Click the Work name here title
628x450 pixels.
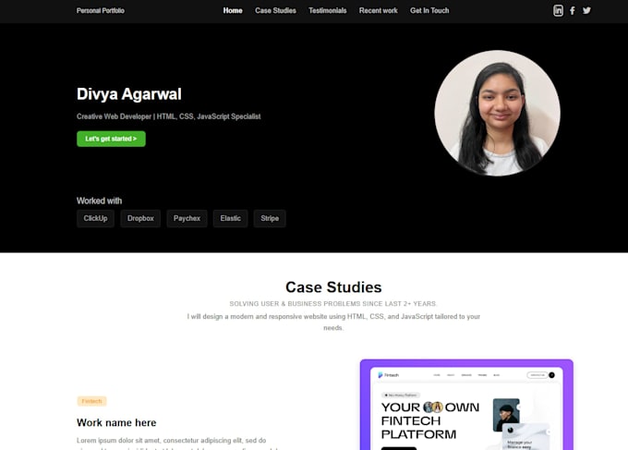[116, 423]
